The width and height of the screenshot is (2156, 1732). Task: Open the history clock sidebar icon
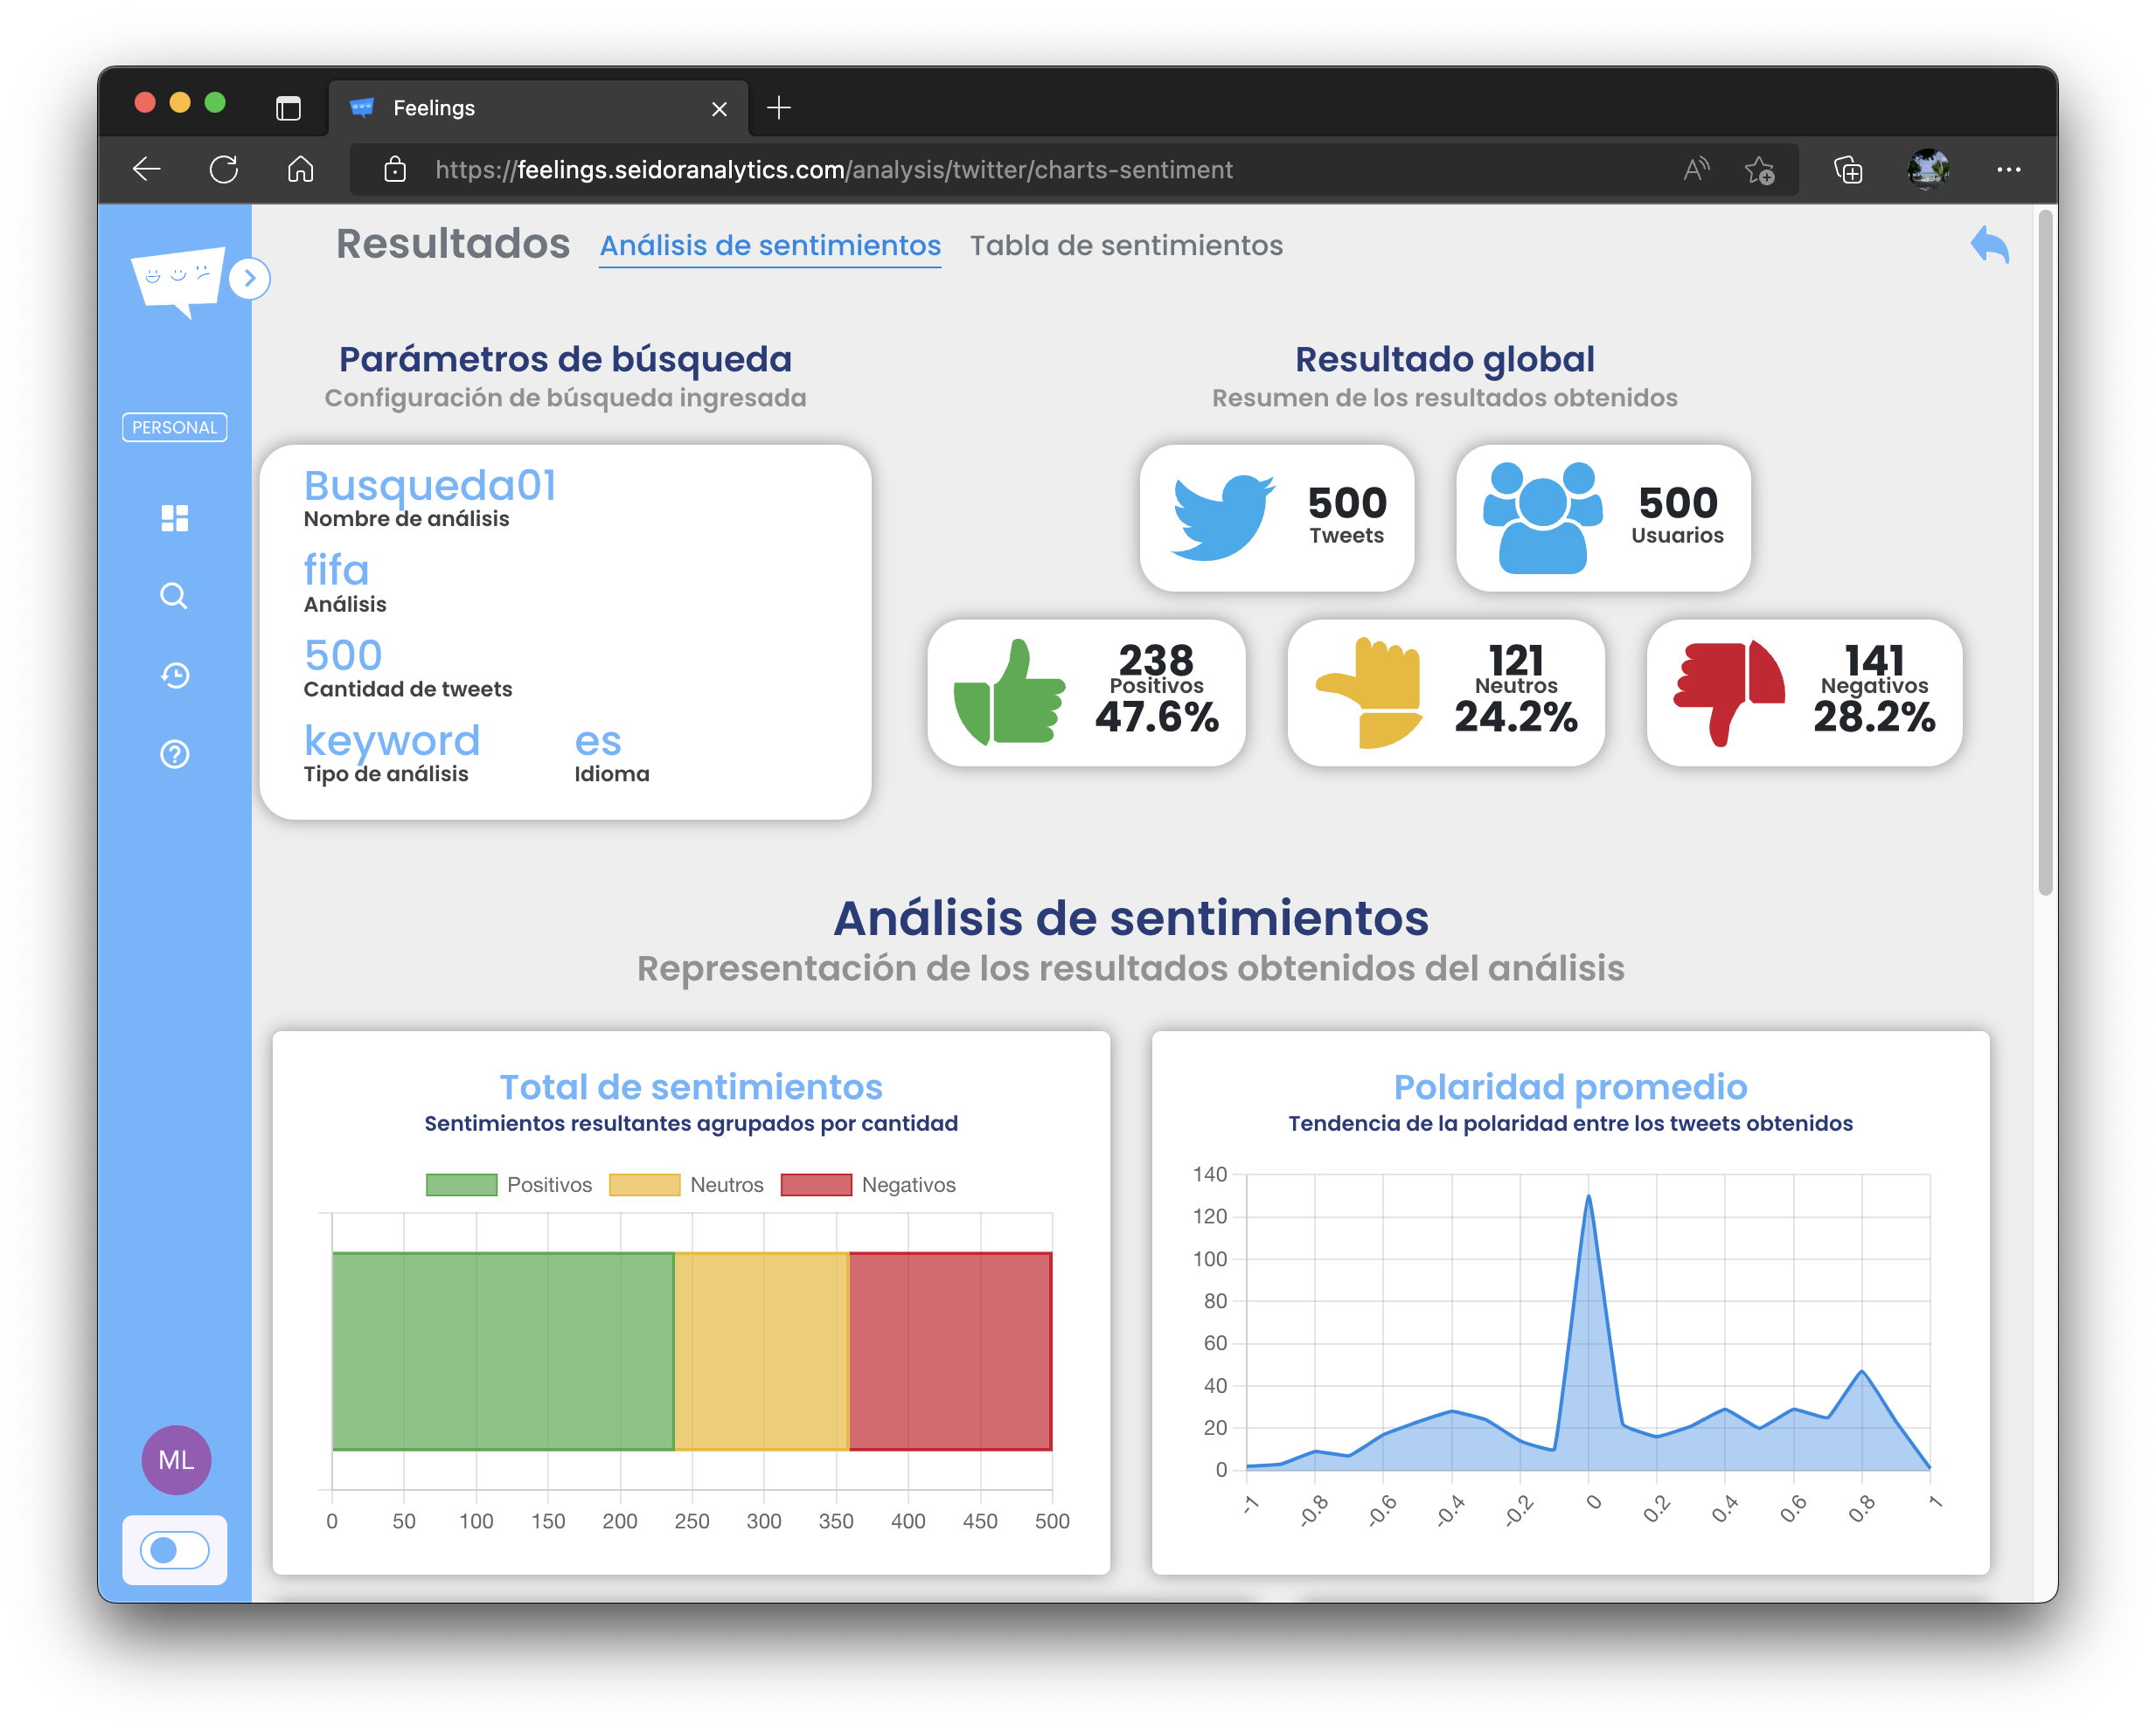(175, 675)
